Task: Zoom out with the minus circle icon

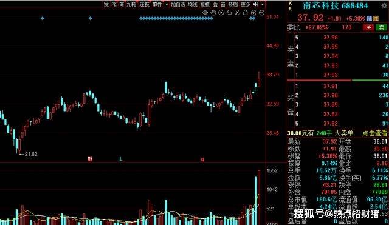Action: [x=261, y=12]
